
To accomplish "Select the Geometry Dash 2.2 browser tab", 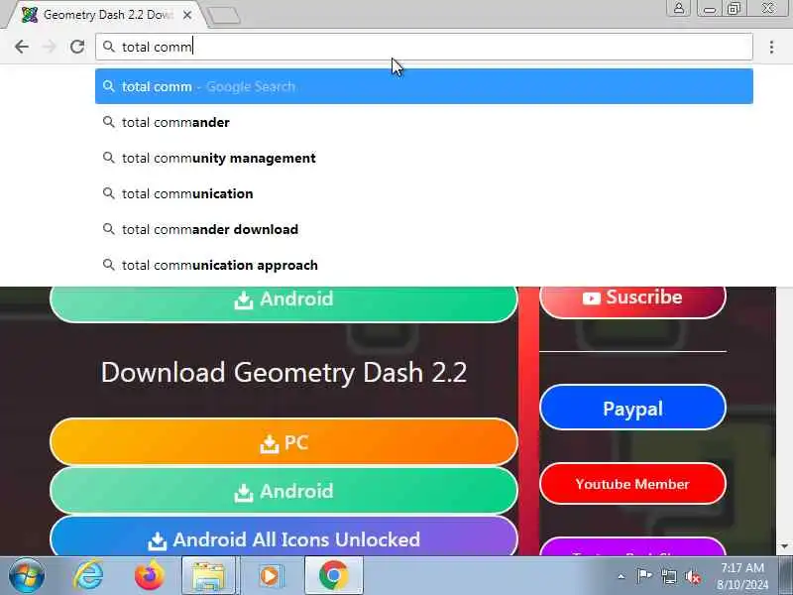I will [x=106, y=15].
